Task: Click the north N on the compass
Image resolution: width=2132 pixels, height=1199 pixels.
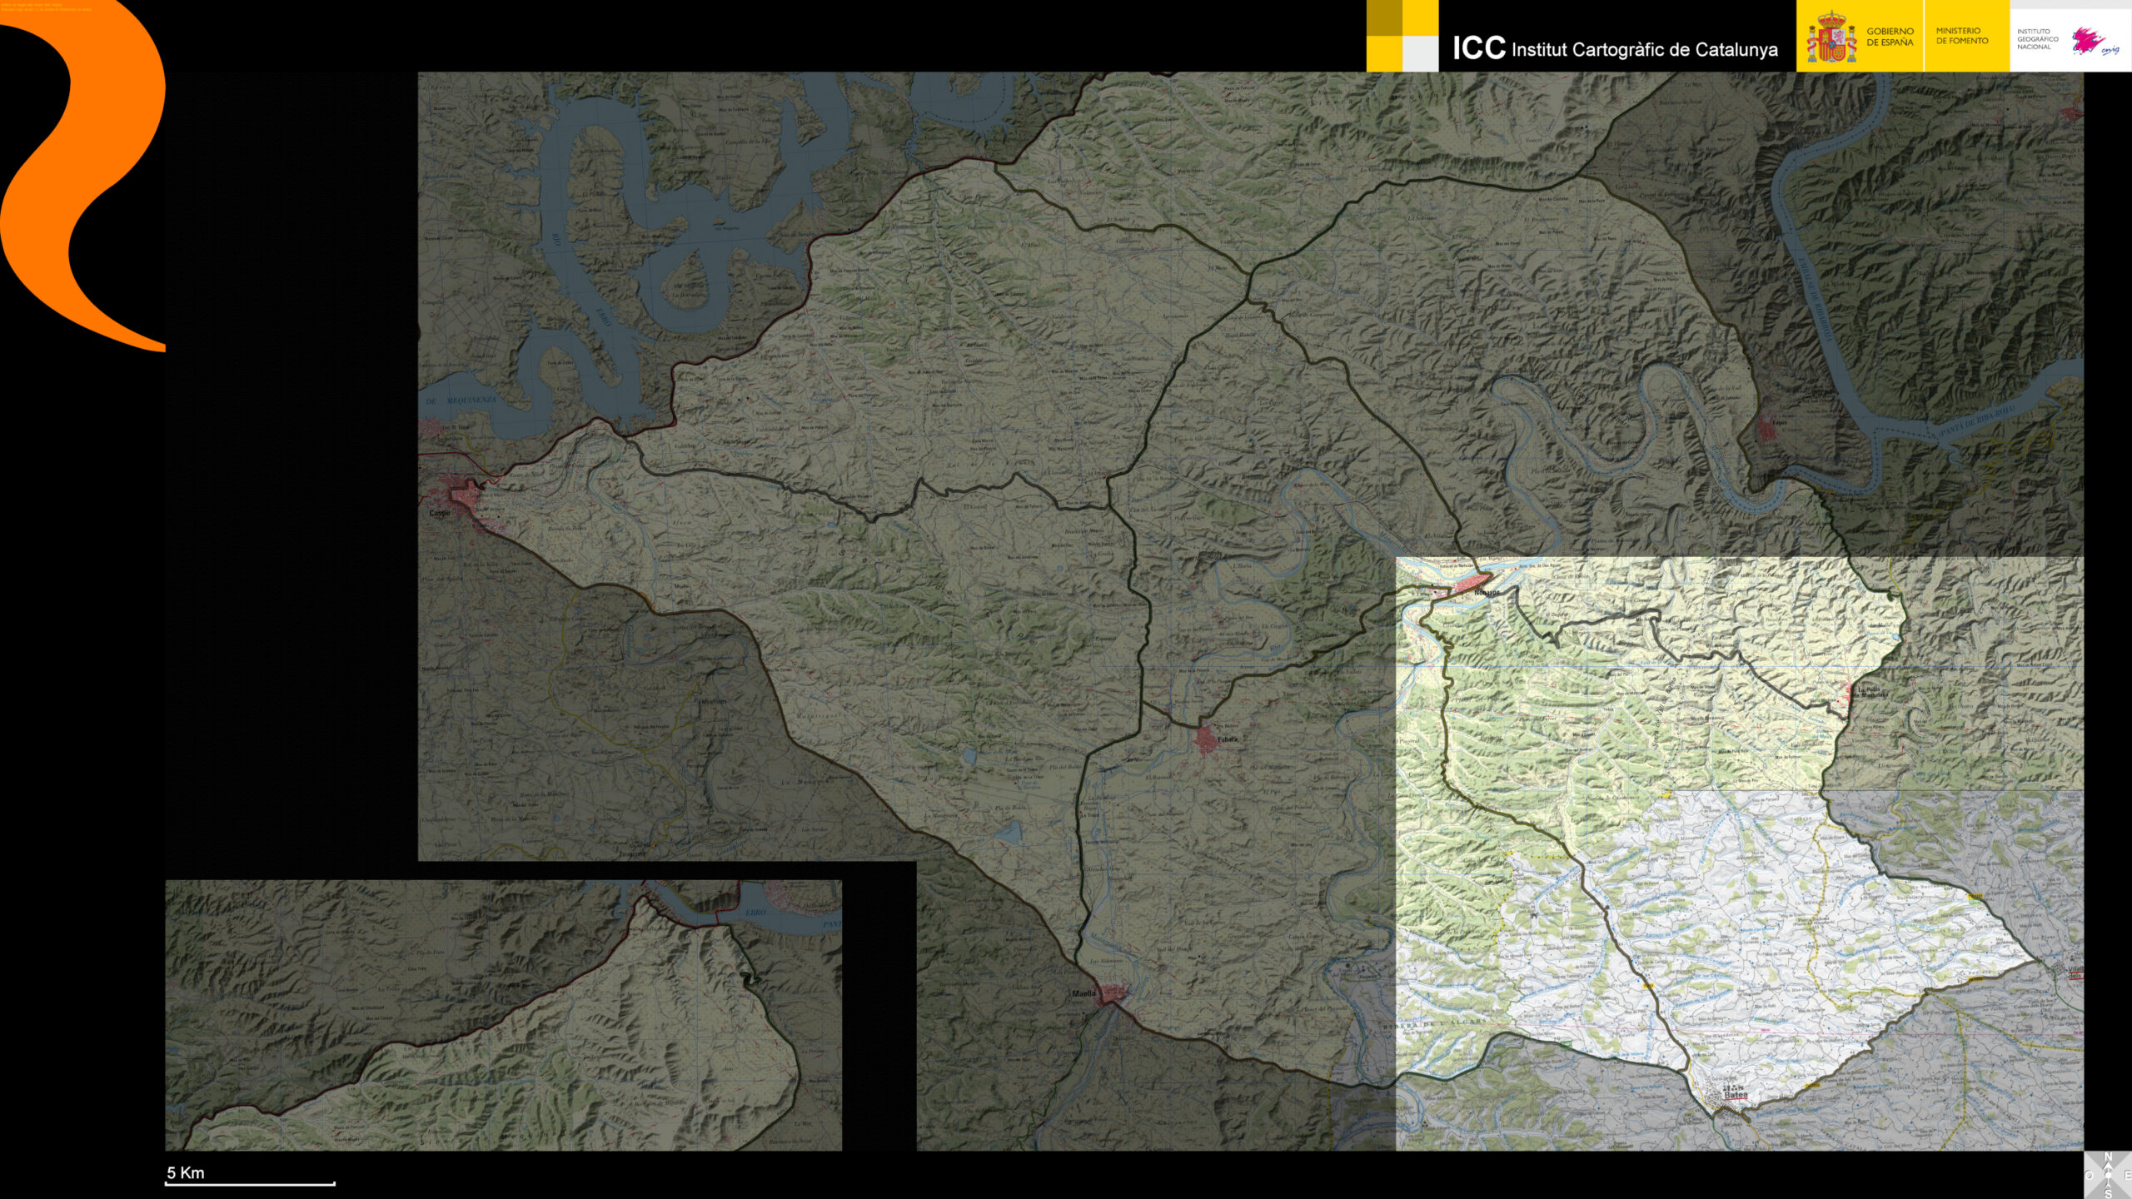Action: click(2109, 1157)
